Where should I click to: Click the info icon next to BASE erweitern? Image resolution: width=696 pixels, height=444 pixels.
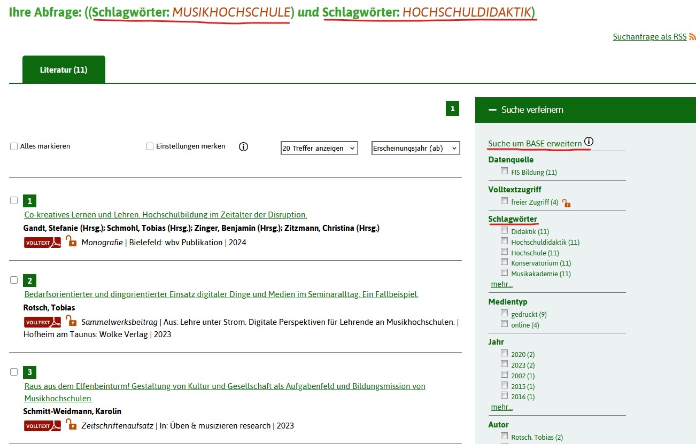pyautogui.click(x=589, y=142)
